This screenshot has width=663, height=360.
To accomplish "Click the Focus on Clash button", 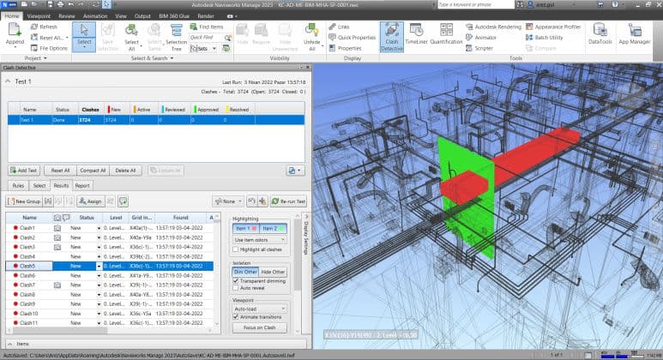I will (260, 327).
